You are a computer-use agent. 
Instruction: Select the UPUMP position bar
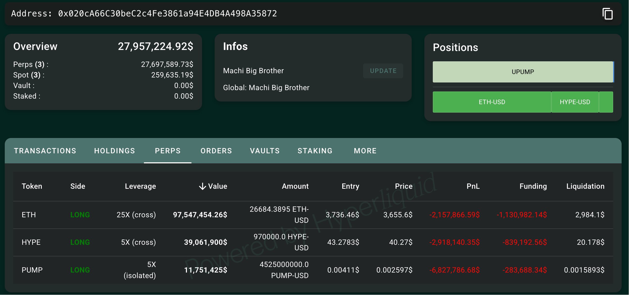click(523, 72)
